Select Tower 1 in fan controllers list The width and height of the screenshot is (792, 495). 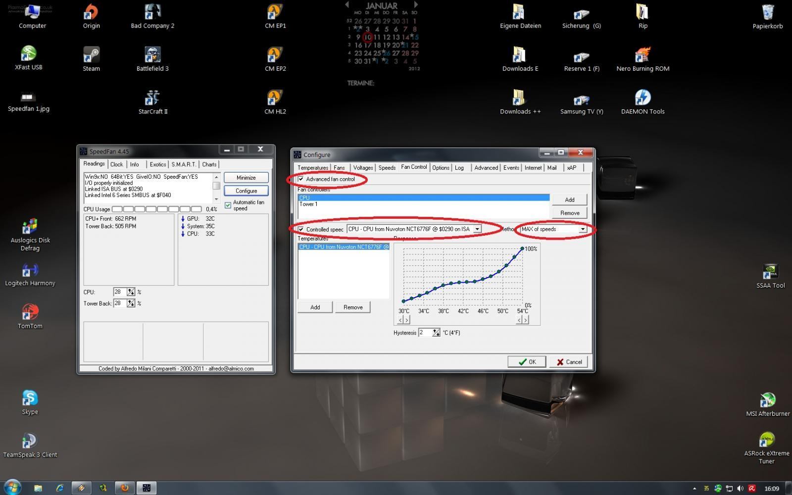(424, 204)
